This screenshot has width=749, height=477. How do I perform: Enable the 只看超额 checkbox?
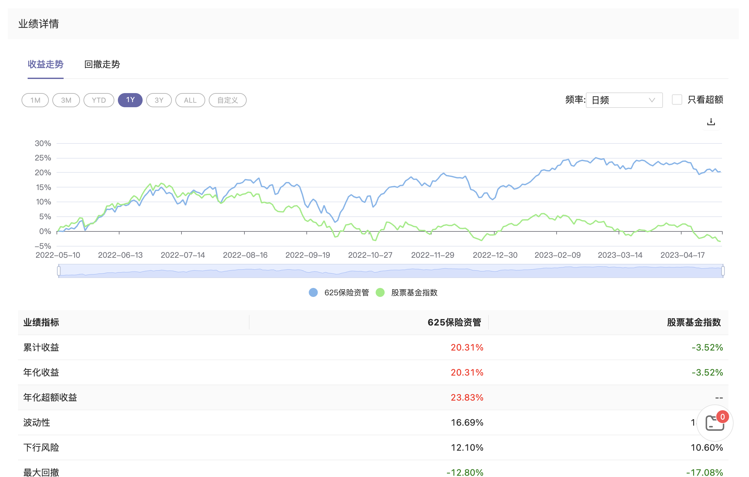click(x=677, y=100)
